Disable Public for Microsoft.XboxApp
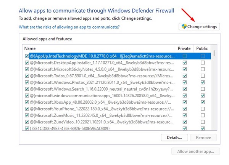Image resolution: width=229 pixels, height=165 pixels. tap(203, 102)
